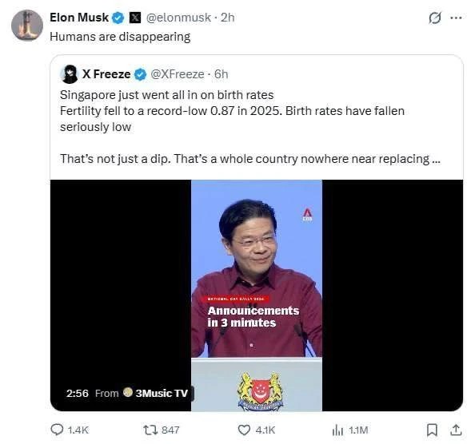
Task: Like the post with 4.1K heart
Action: pyautogui.click(x=244, y=430)
